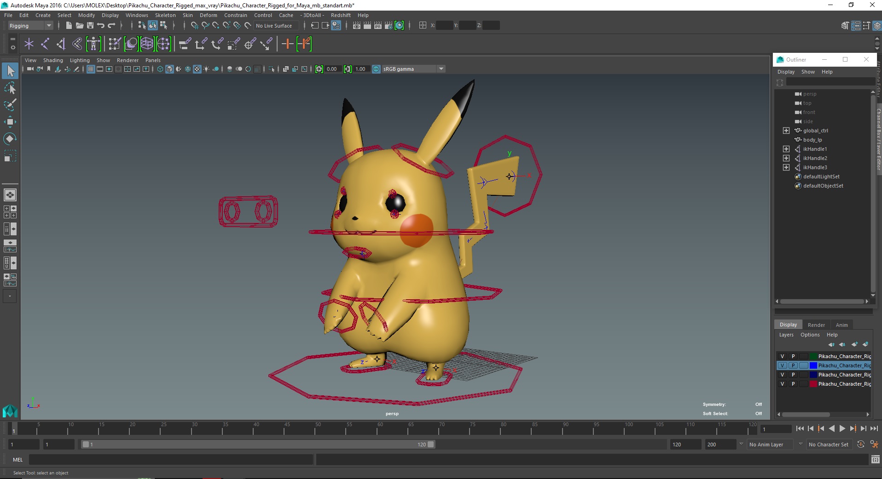This screenshot has width=882, height=479.
Task: Click the Create Joints shelf icon
Action: click(x=45, y=44)
